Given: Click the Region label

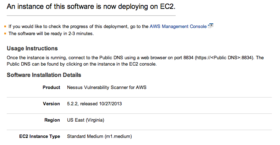Looking at the screenshot, I should [x=52, y=120].
